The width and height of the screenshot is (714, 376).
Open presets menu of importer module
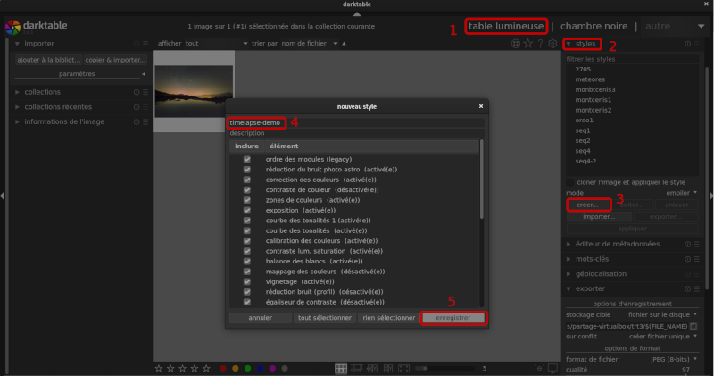pos(145,44)
